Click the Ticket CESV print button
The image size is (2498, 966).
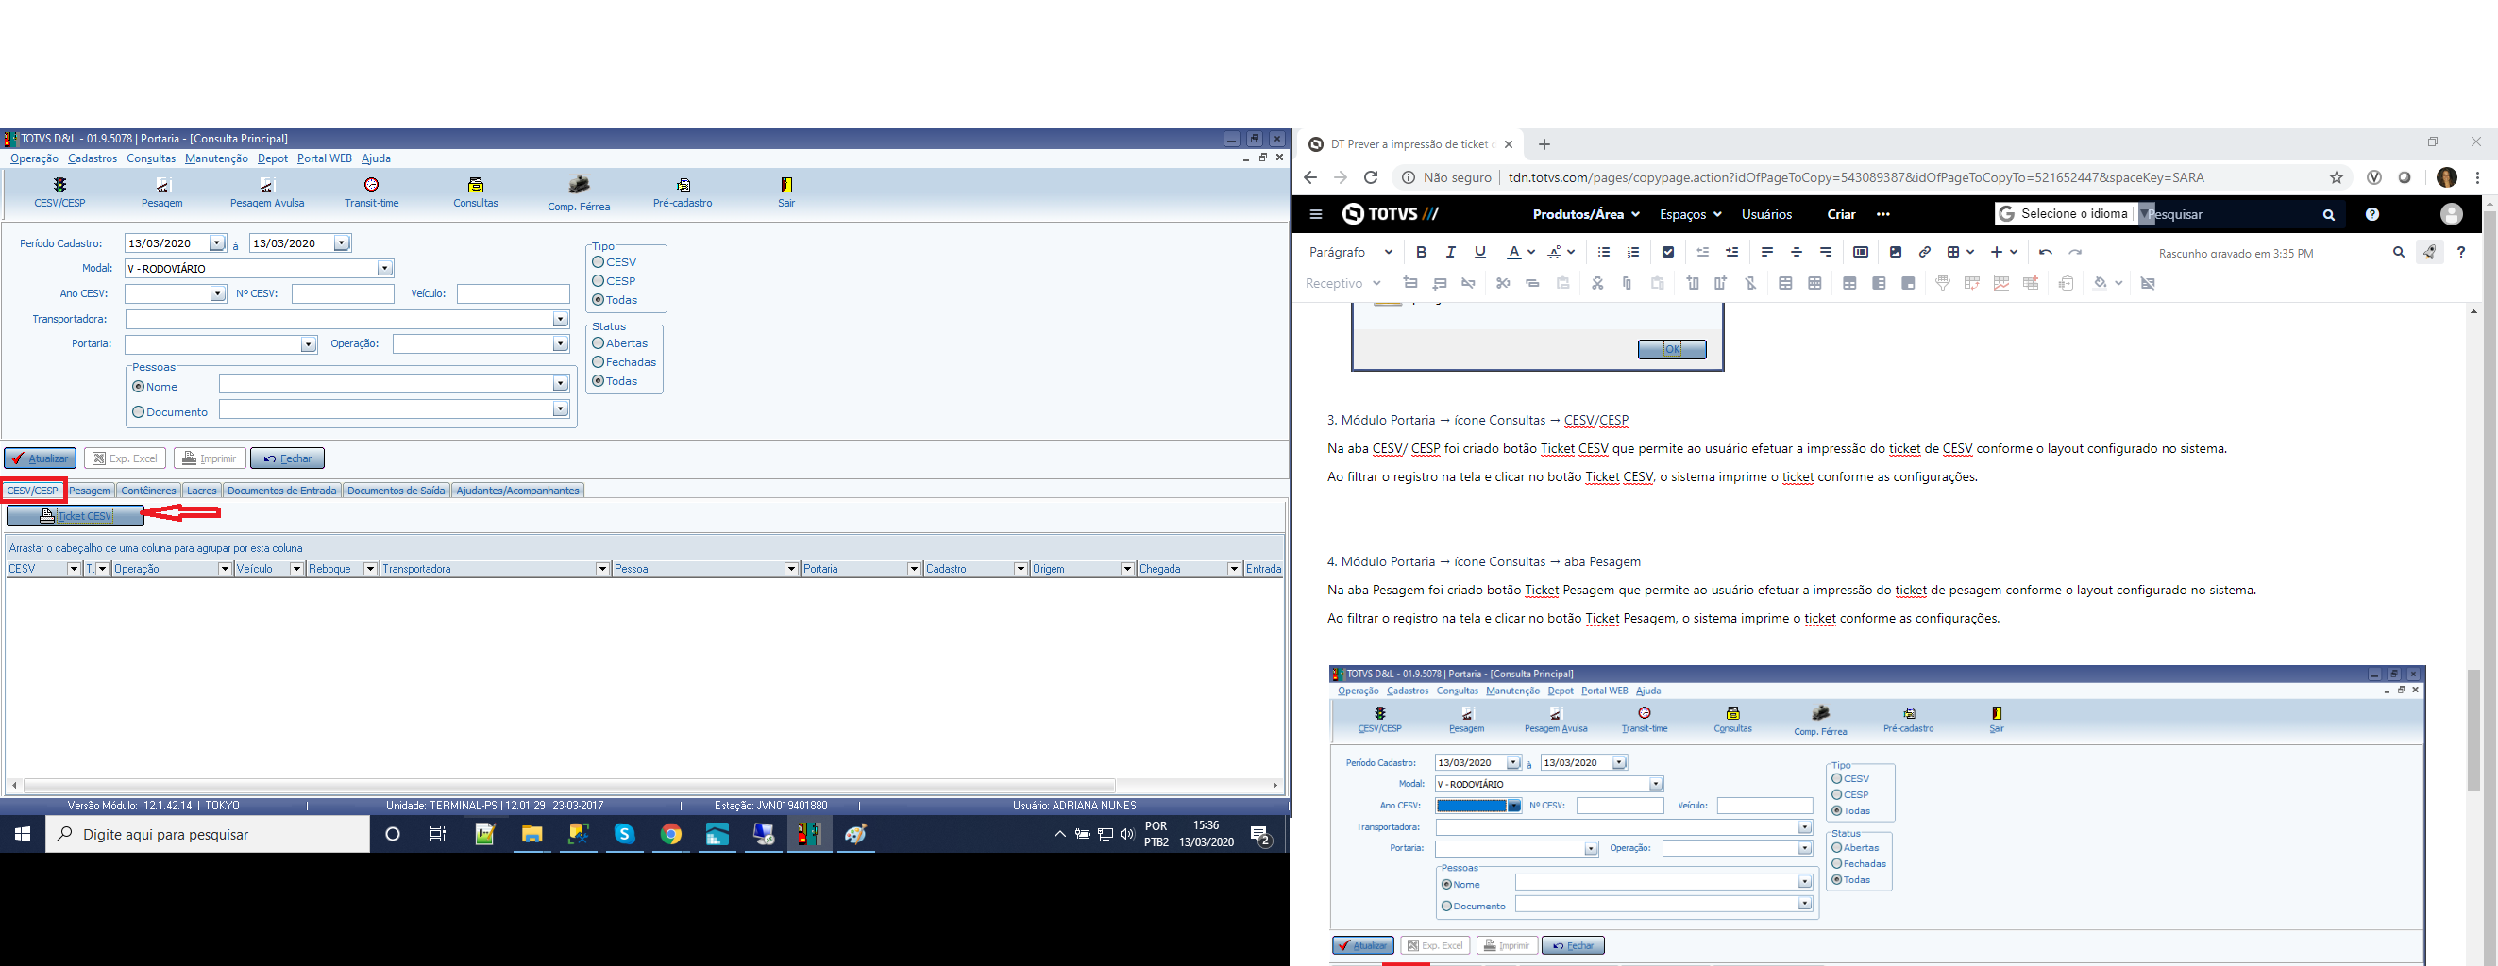(76, 516)
